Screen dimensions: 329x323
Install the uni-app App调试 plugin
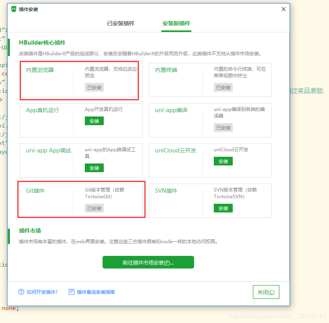pyautogui.click(x=94, y=168)
